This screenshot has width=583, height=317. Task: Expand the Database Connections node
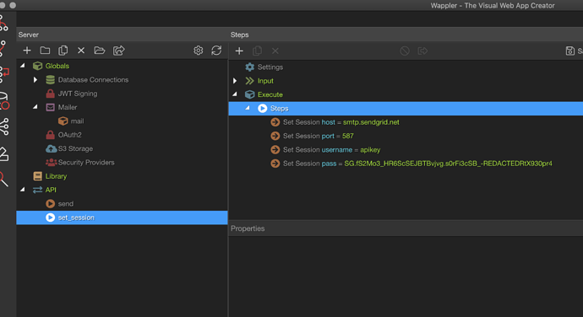coord(35,79)
